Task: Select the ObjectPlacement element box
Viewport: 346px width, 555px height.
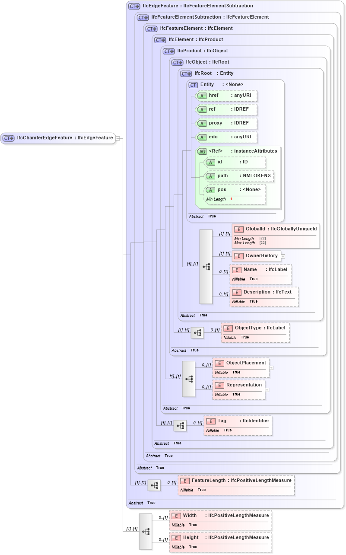Action: (x=240, y=367)
